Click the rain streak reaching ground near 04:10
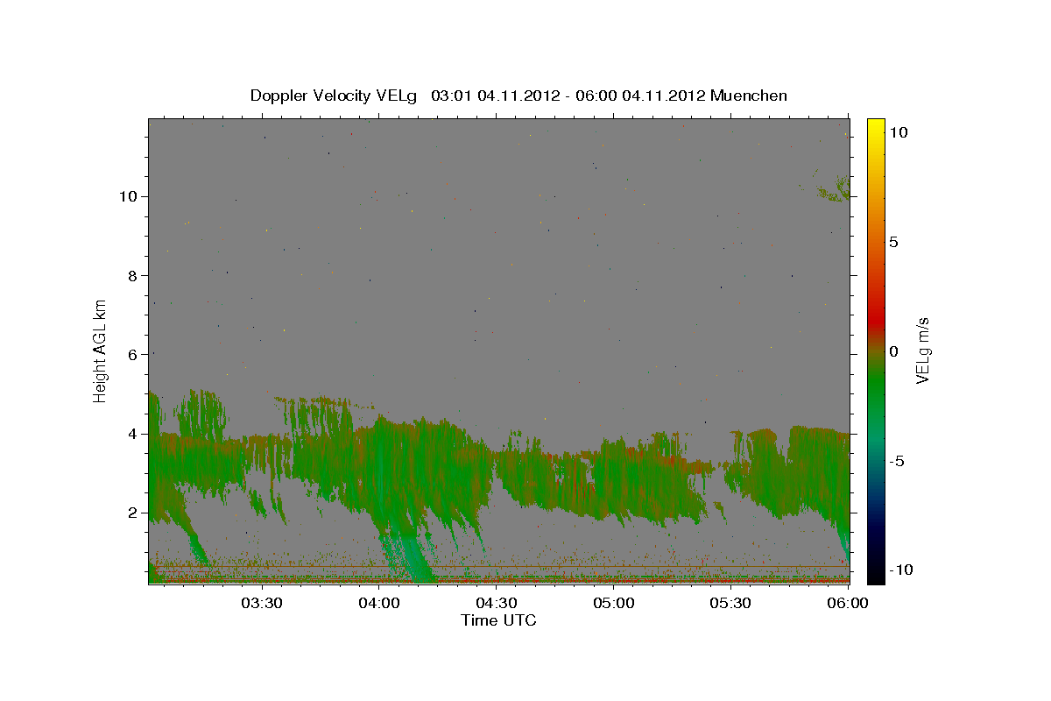The width and height of the screenshot is (1051, 701). pos(410,554)
